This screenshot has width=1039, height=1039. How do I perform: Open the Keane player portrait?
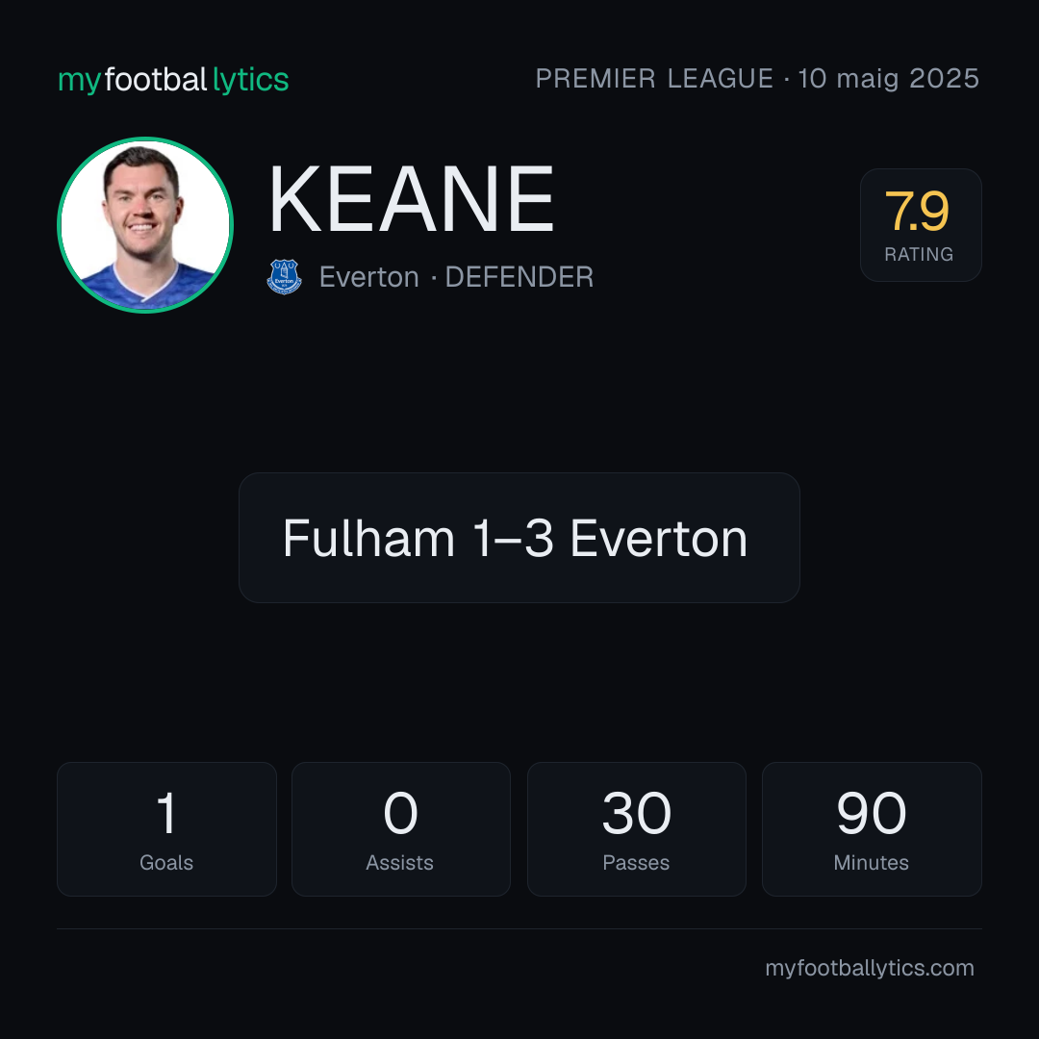pos(145,224)
